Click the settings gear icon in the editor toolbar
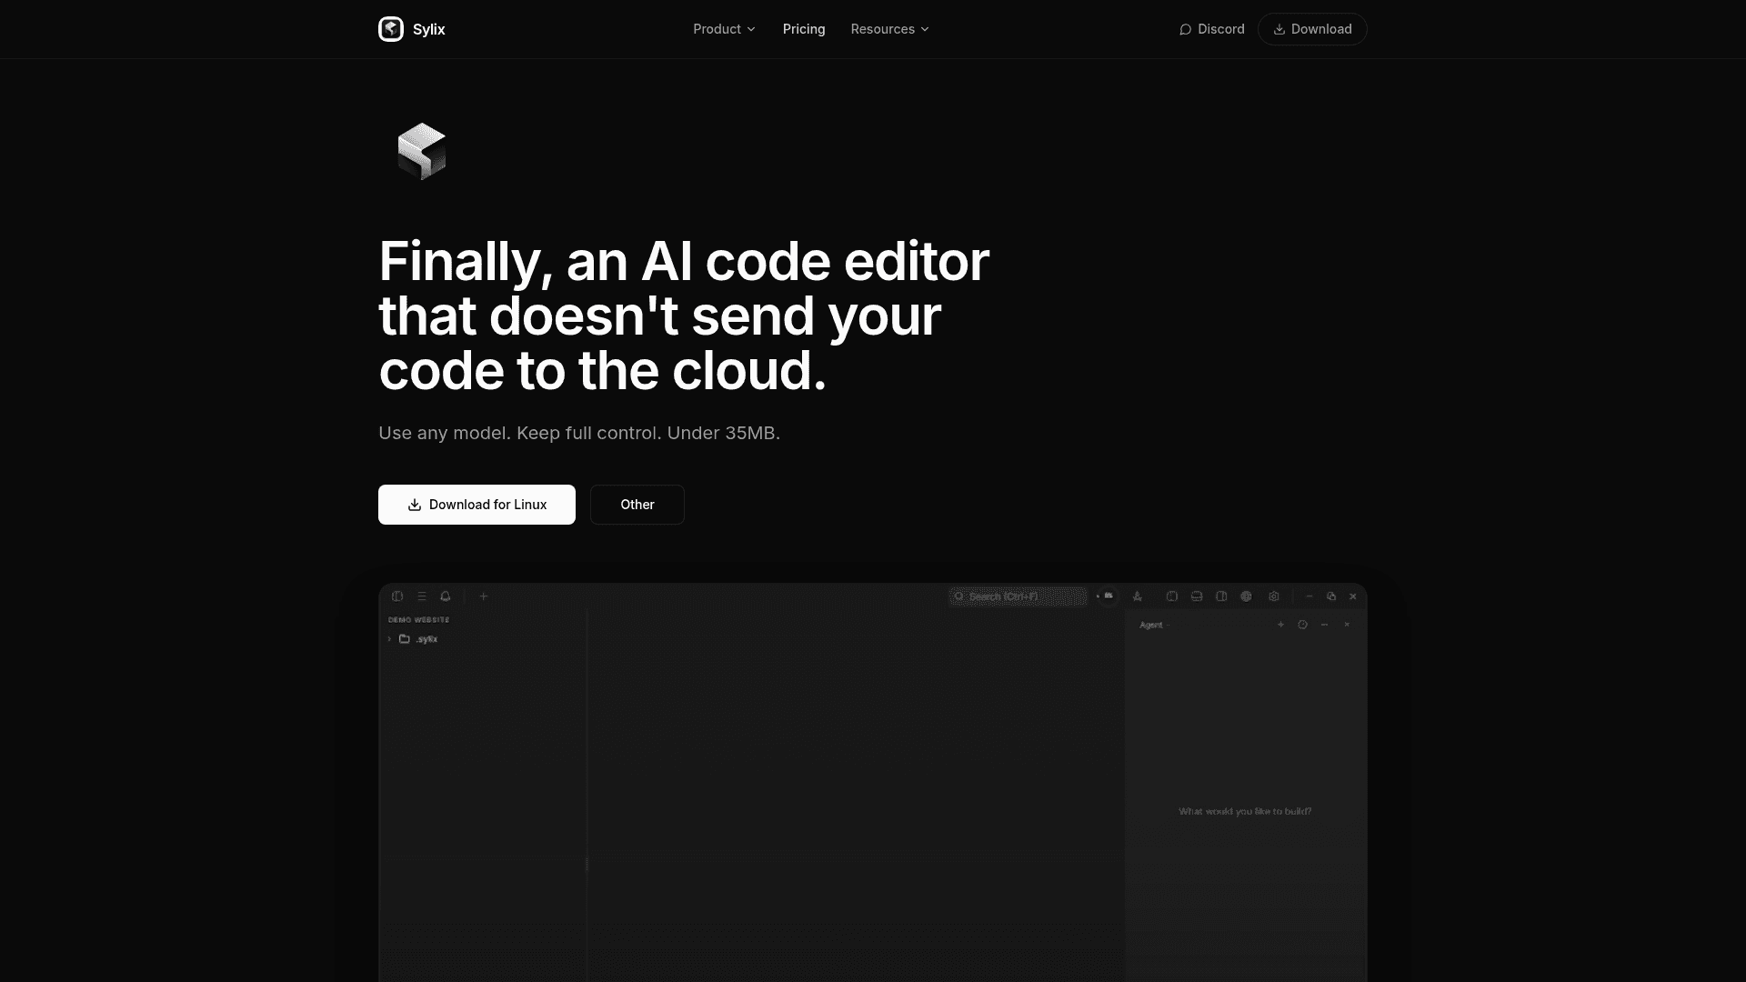The image size is (1746, 982). (1274, 596)
